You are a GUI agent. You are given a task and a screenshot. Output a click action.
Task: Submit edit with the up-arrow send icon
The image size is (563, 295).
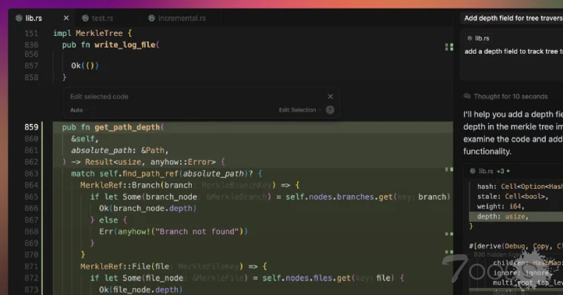pyautogui.click(x=330, y=110)
